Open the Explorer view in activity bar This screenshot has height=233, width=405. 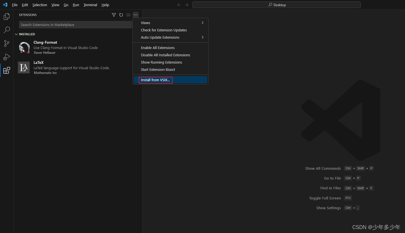pyautogui.click(x=6, y=17)
